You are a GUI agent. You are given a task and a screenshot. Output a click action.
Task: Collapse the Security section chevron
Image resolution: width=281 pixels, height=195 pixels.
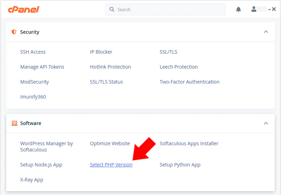[x=266, y=32]
